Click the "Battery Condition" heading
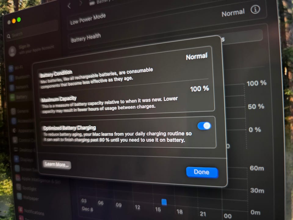Image resolution: width=293 pixels, height=220 pixels. coord(56,74)
